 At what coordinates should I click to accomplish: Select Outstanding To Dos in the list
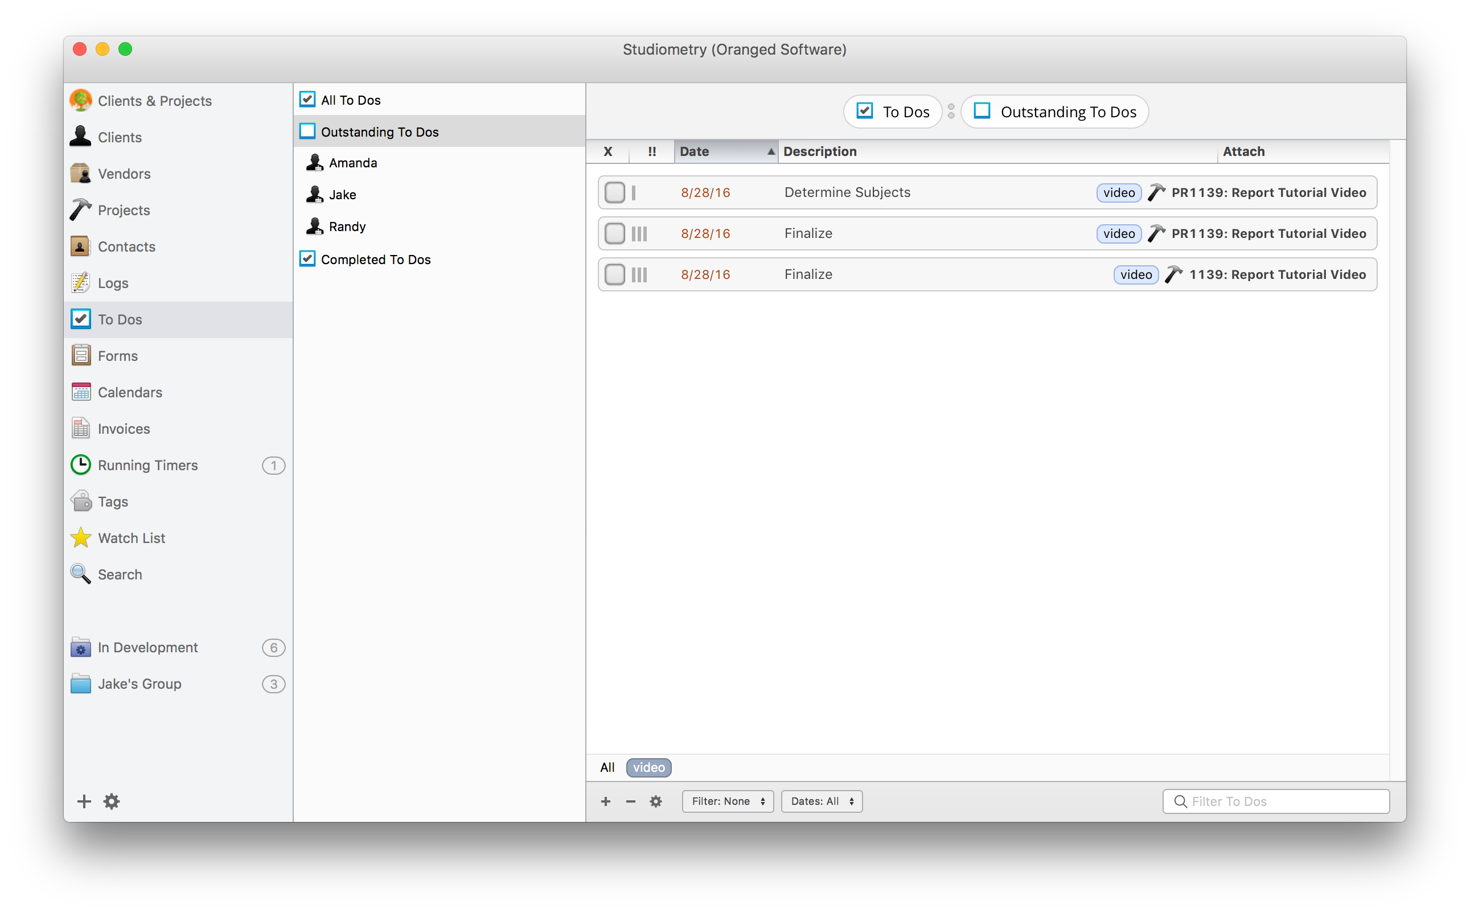pos(440,131)
